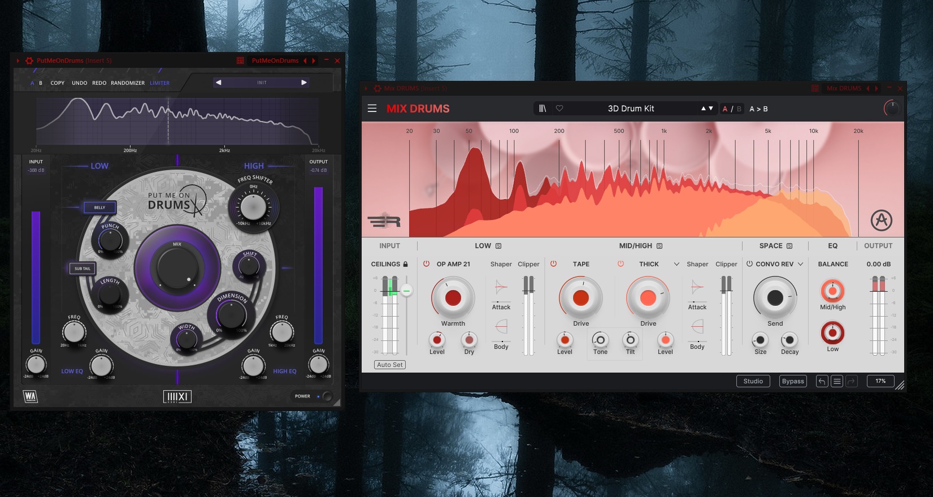Click the Bypass button in the Mix Drums footer
This screenshot has height=497, width=933.
point(793,381)
